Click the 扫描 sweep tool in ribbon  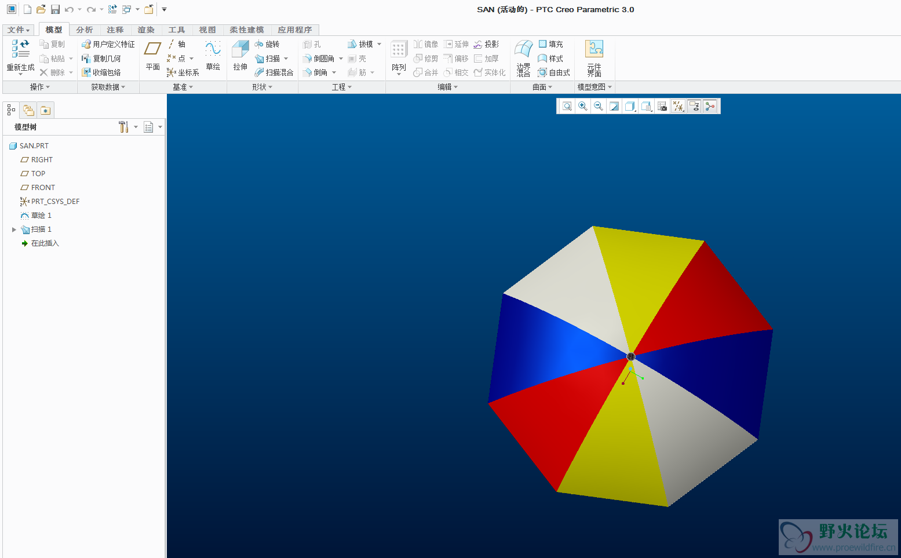tap(268, 59)
